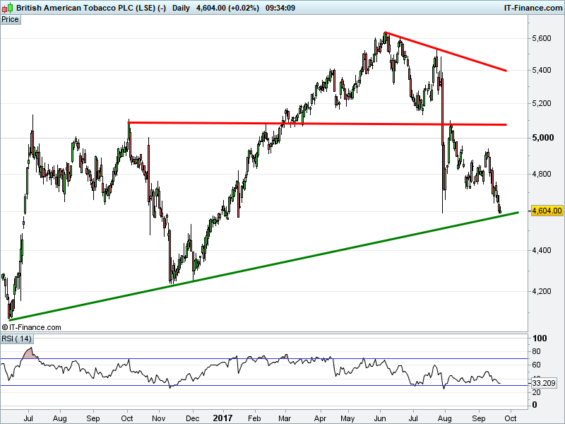Click the Aug label after the first Jul
Viewport: 565px width, 424px height.
click(60, 418)
